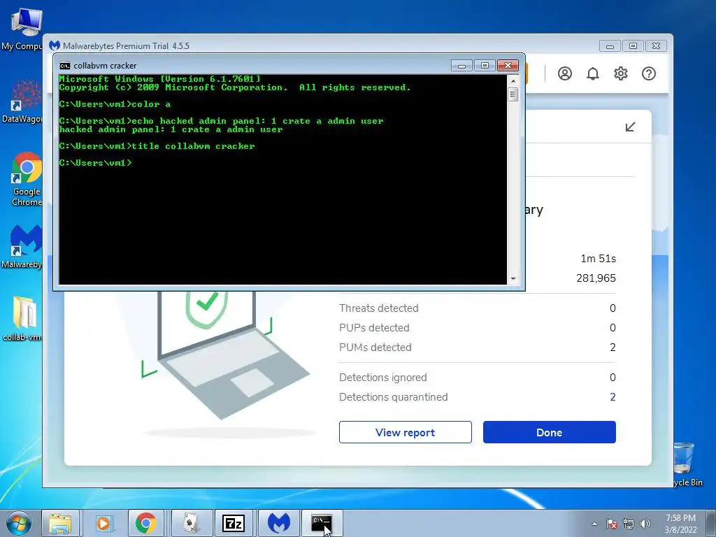The width and height of the screenshot is (716, 537).
Task: Select My Computer desktop icon
Action: coord(22,29)
